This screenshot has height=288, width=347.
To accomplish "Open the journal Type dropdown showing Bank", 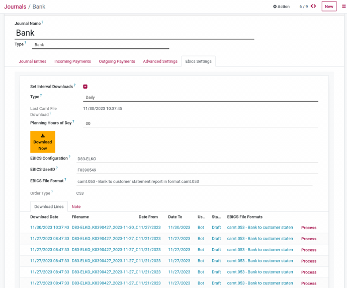I will click(101, 45).
